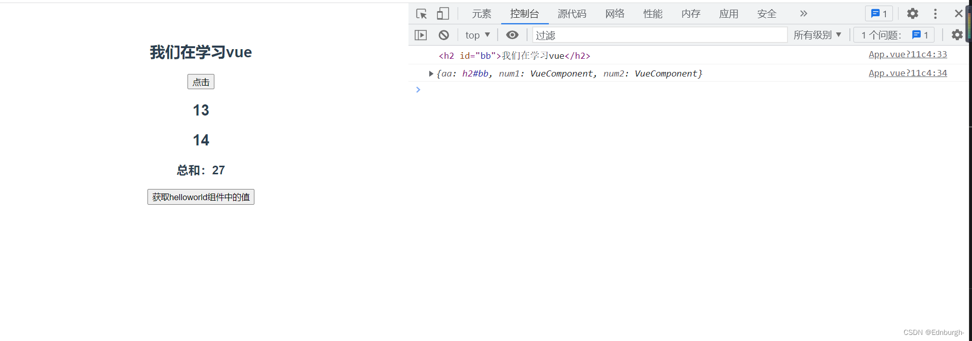Open the 所有级别 log level dropdown

pos(817,35)
